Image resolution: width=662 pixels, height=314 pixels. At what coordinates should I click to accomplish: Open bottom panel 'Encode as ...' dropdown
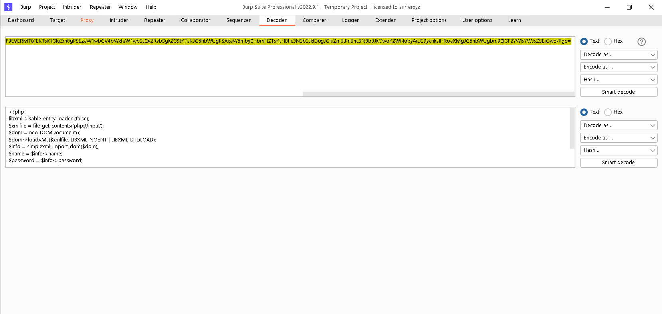point(618,138)
